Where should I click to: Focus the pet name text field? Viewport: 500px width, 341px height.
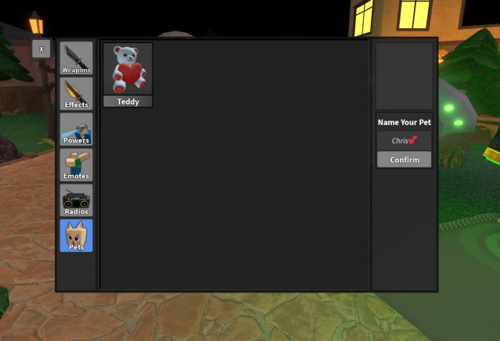[x=404, y=141]
